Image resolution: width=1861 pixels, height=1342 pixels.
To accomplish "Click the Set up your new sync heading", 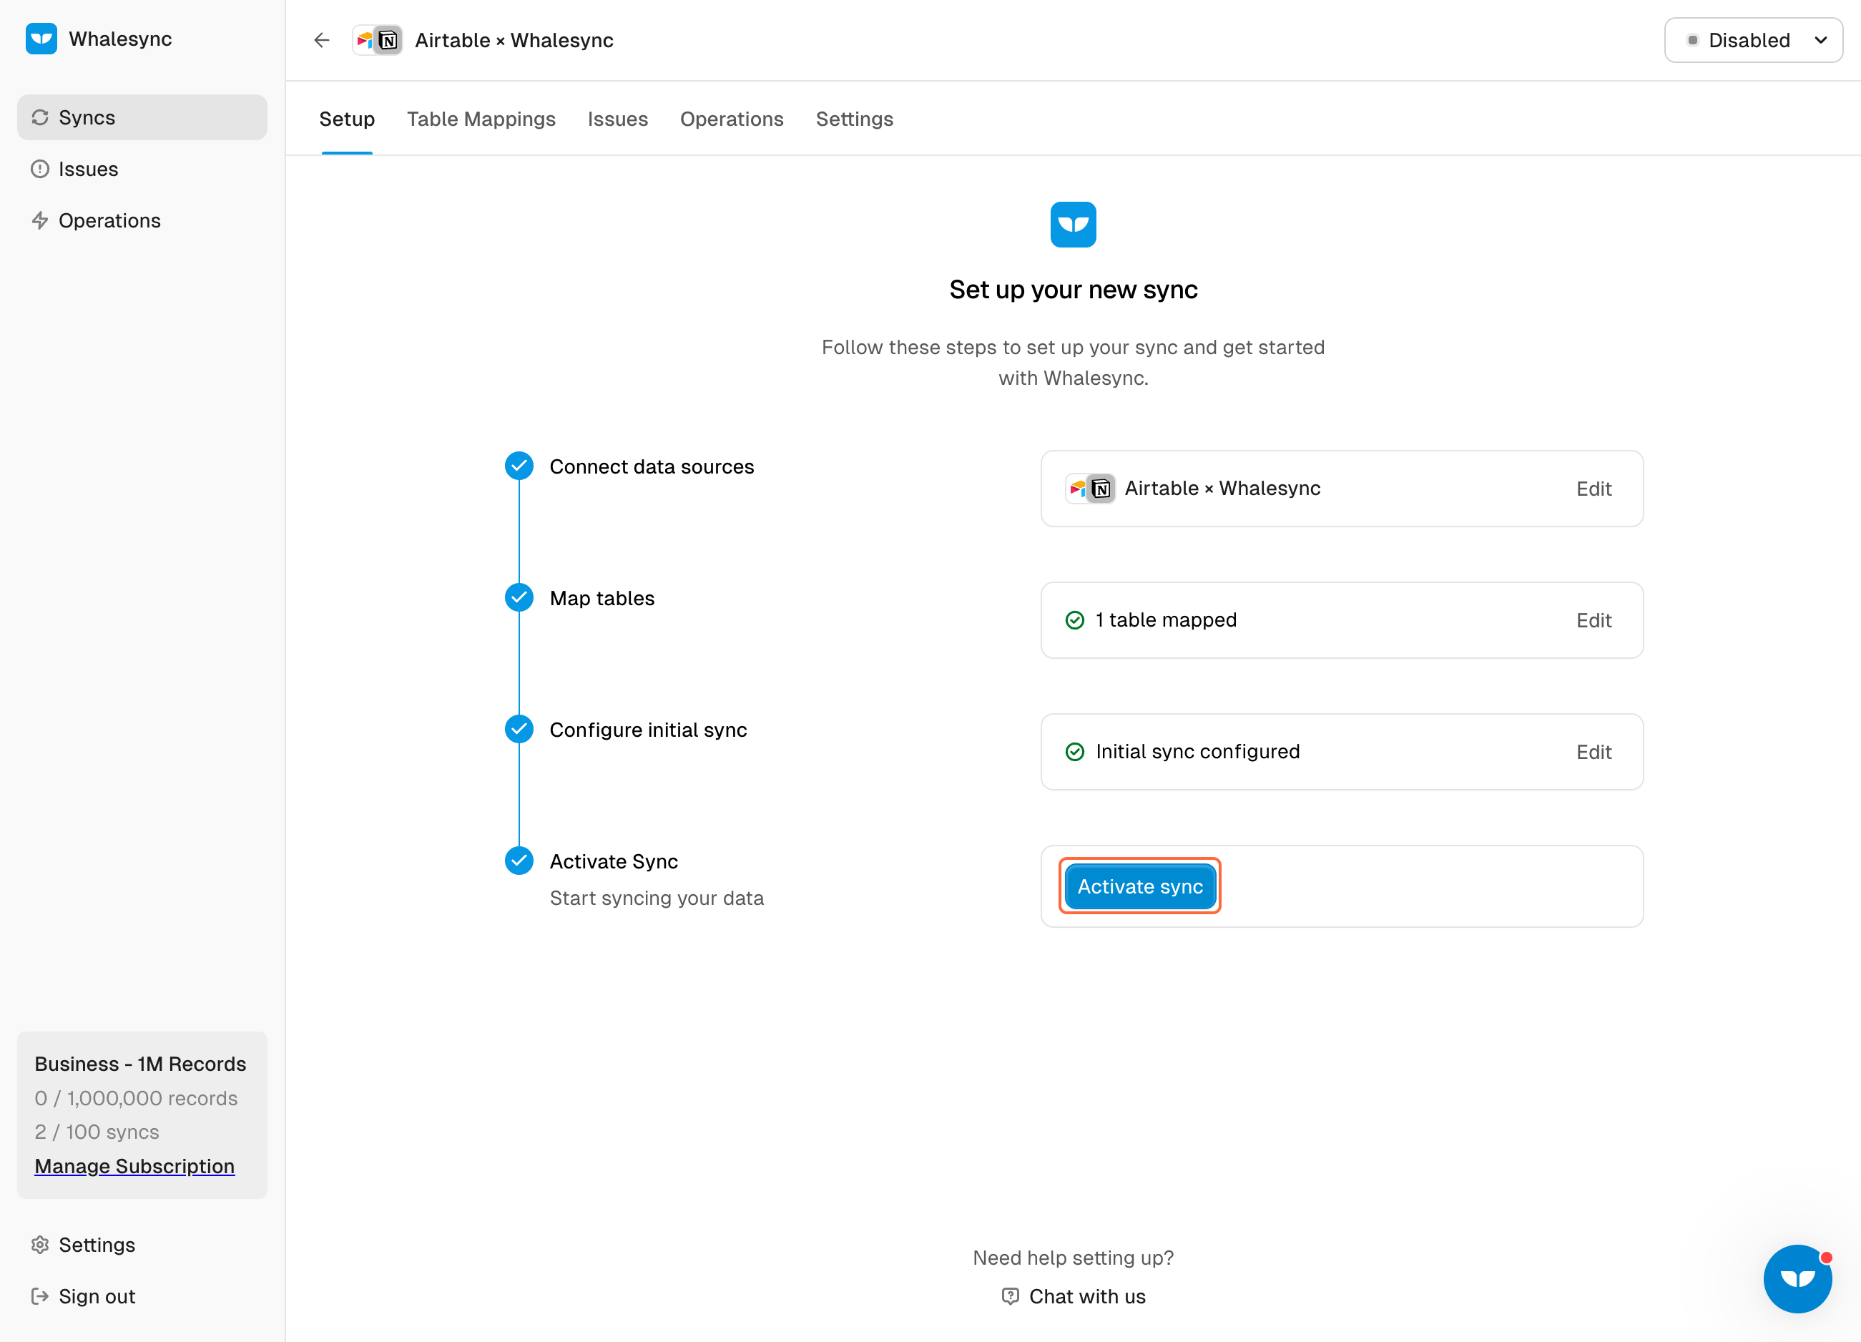I will point(1074,290).
